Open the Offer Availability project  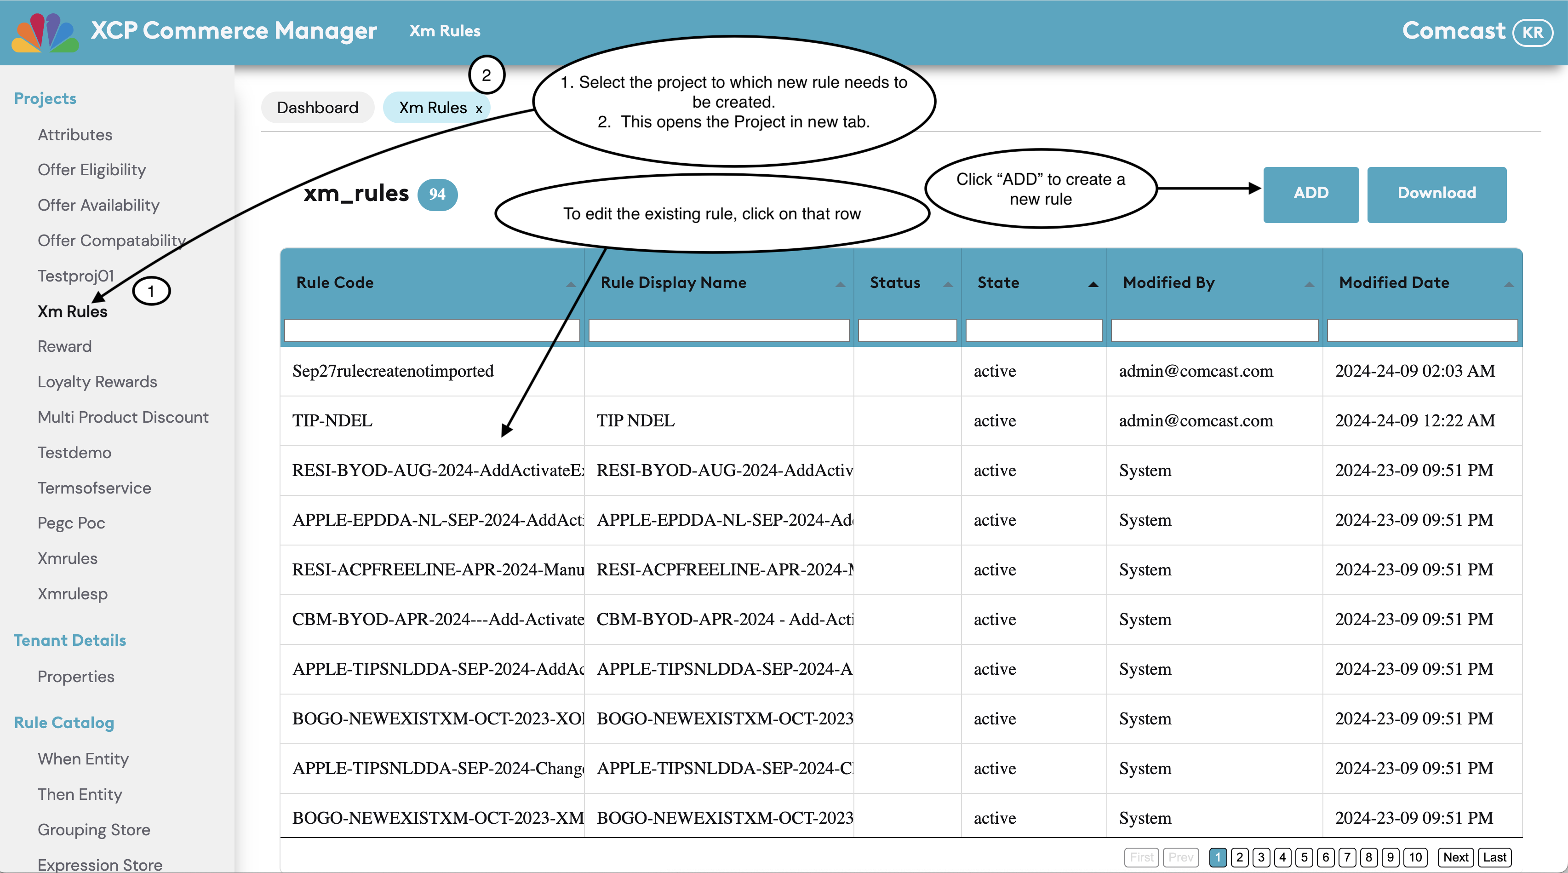[98, 205]
